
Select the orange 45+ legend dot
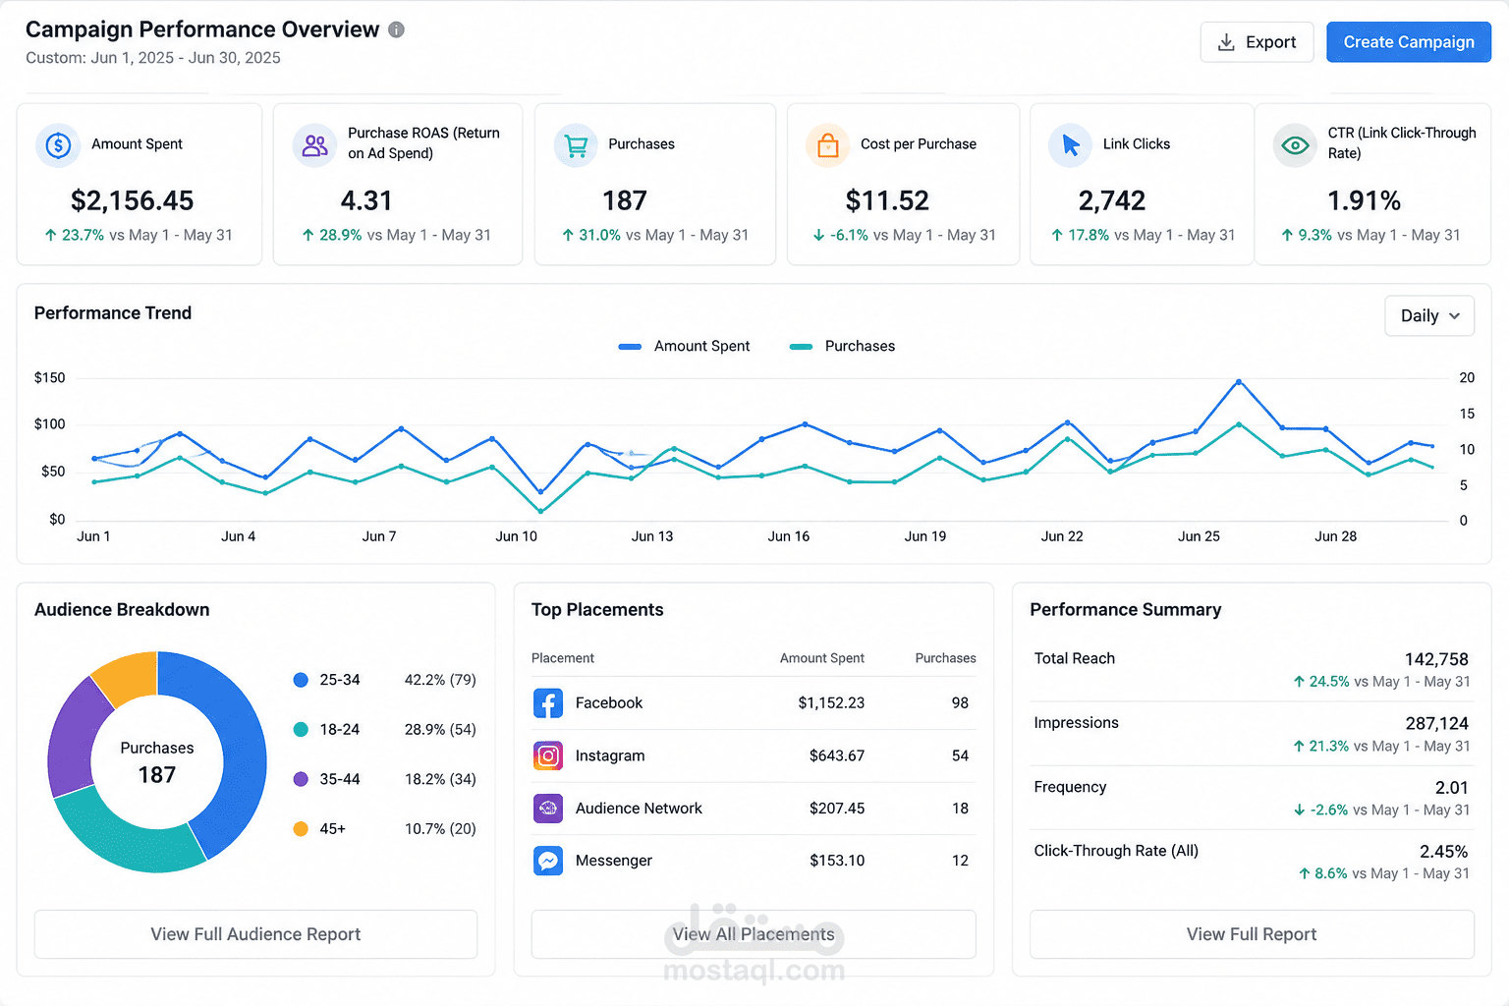click(301, 829)
